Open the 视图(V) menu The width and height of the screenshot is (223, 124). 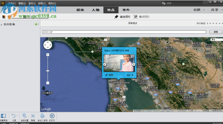tap(42, 3)
